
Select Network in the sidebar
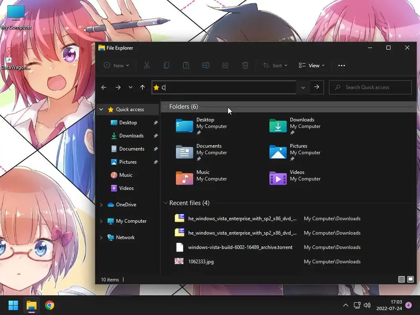point(125,237)
